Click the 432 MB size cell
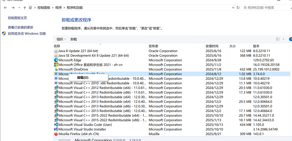 [x=245, y=69]
